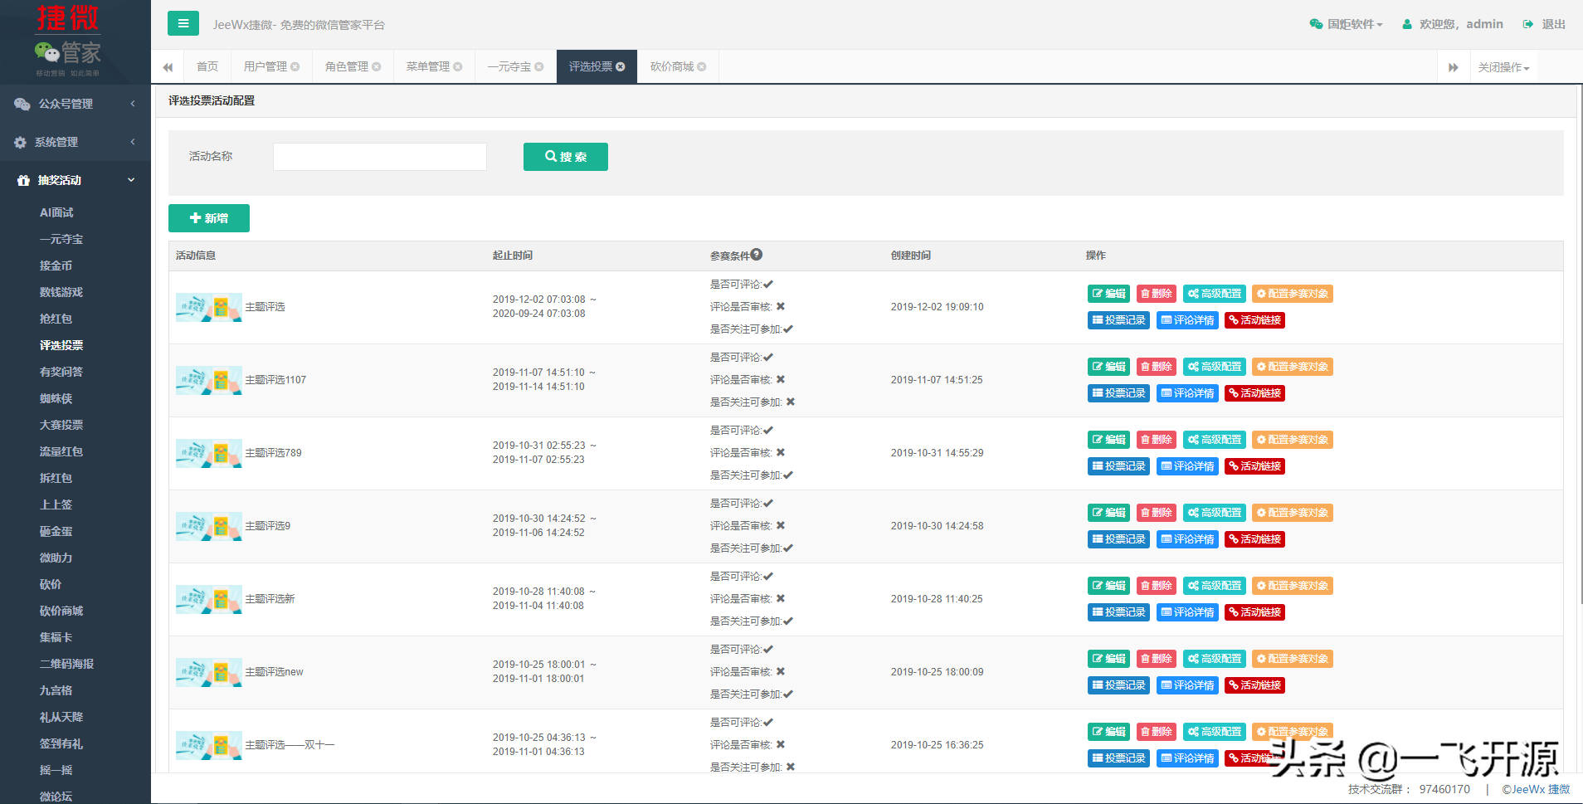Open the 国炬软件 account dropdown
1583x804 pixels.
(x=1346, y=24)
